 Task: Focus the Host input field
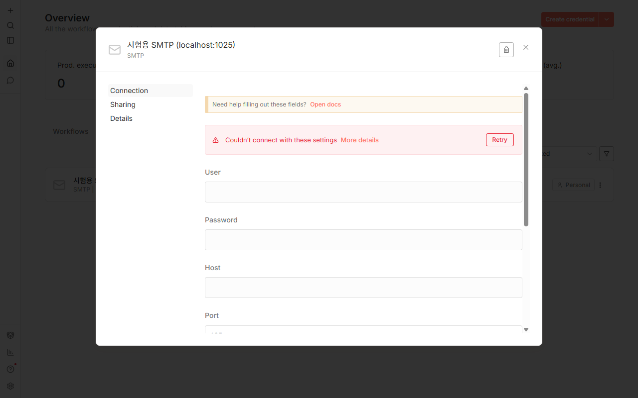pyautogui.click(x=363, y=288)
